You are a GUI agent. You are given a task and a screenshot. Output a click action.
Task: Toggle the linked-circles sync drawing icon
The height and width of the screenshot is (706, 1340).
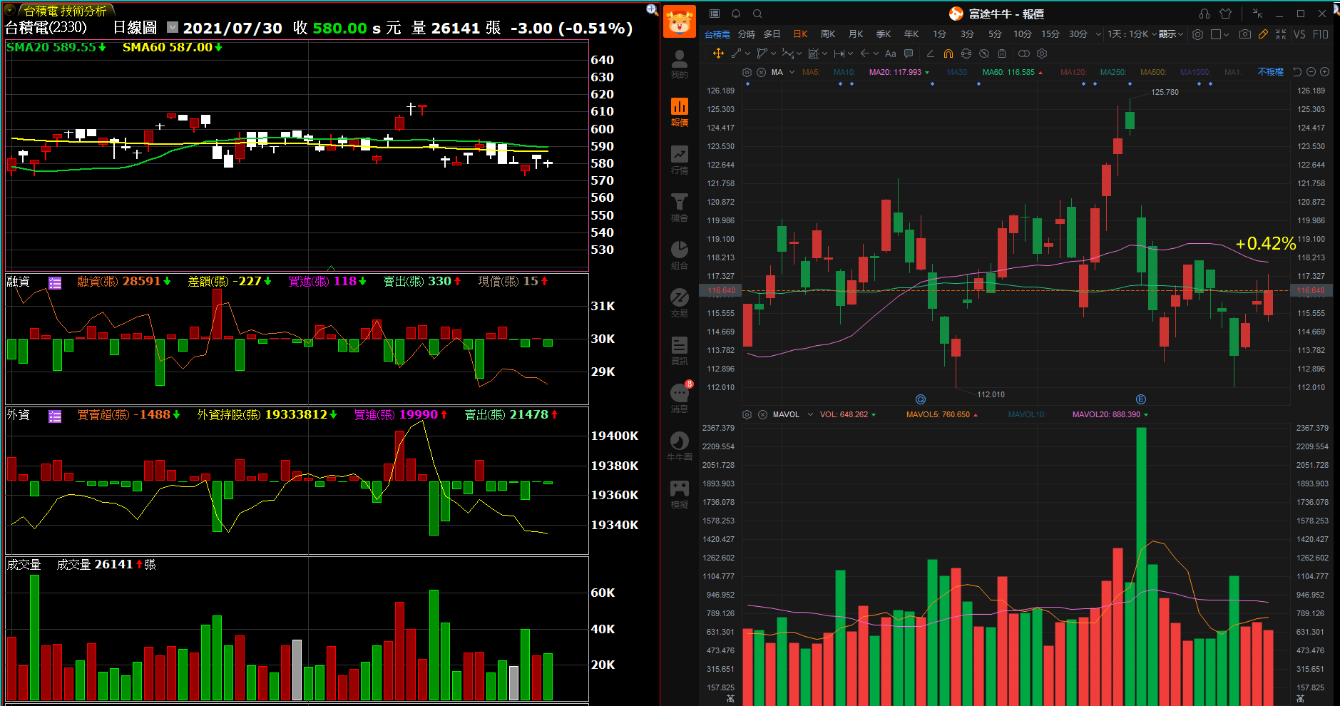pyautogui.click(x=1024, y=53)
